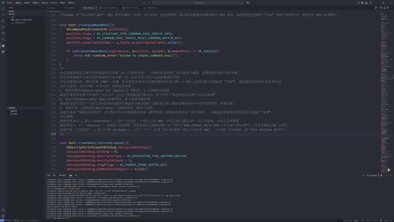Open the 运行(R) Run menu
Image resolution: width=394 pixels, height=222 pixels.
click(54, 2)
